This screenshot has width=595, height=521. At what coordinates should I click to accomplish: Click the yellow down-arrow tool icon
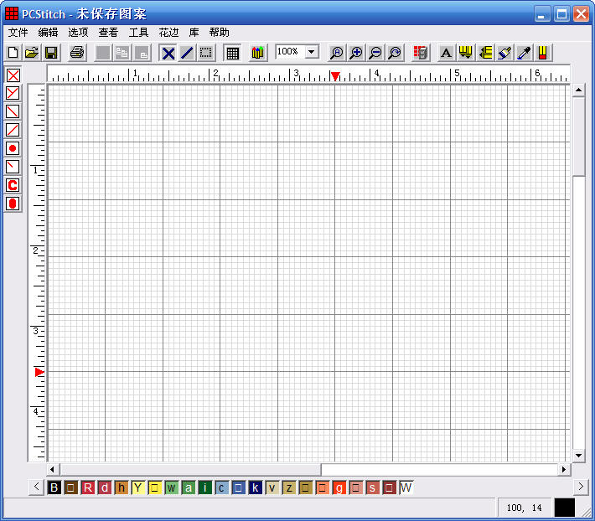pos(466,53)
